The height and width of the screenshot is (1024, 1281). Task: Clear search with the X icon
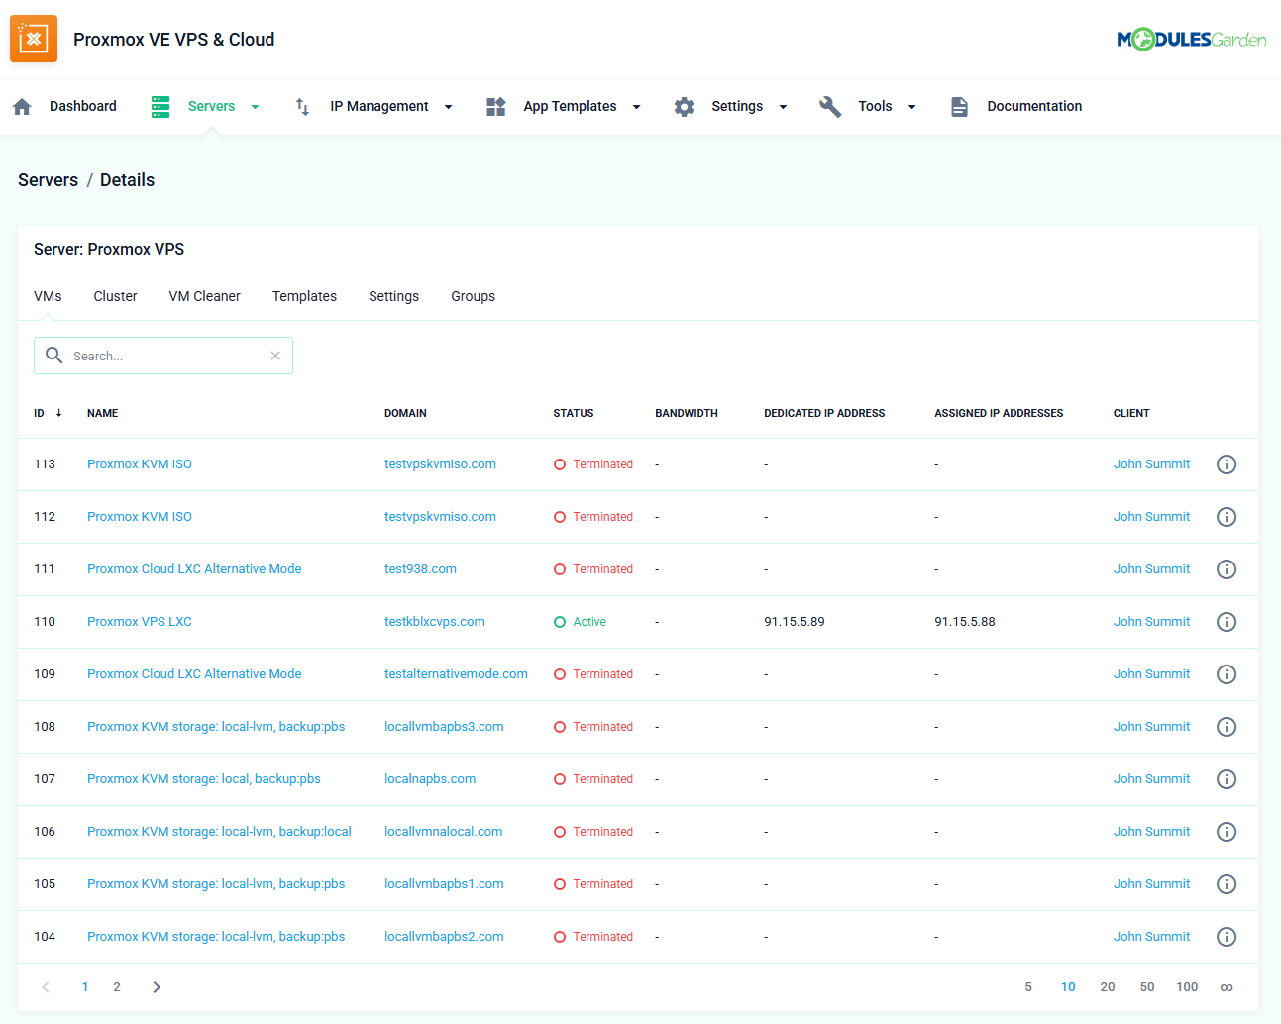tap(275, 356)
